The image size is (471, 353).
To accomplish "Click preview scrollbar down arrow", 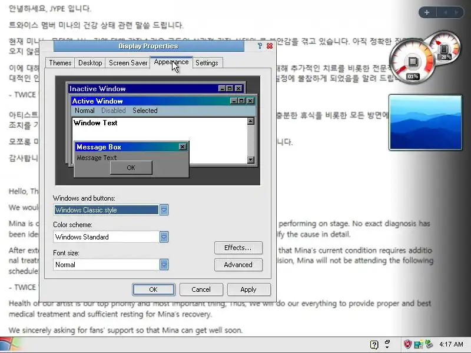I will 251,159.
